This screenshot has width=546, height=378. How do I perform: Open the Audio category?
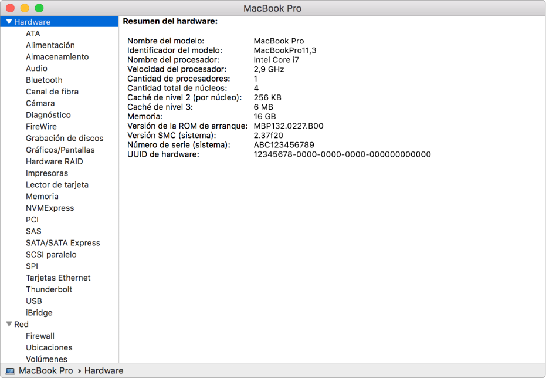(x=36, y=68)
